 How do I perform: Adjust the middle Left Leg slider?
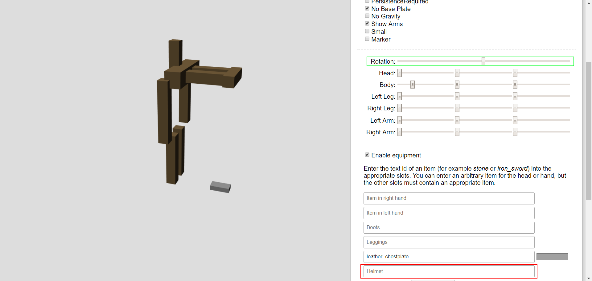coord(457,96)
